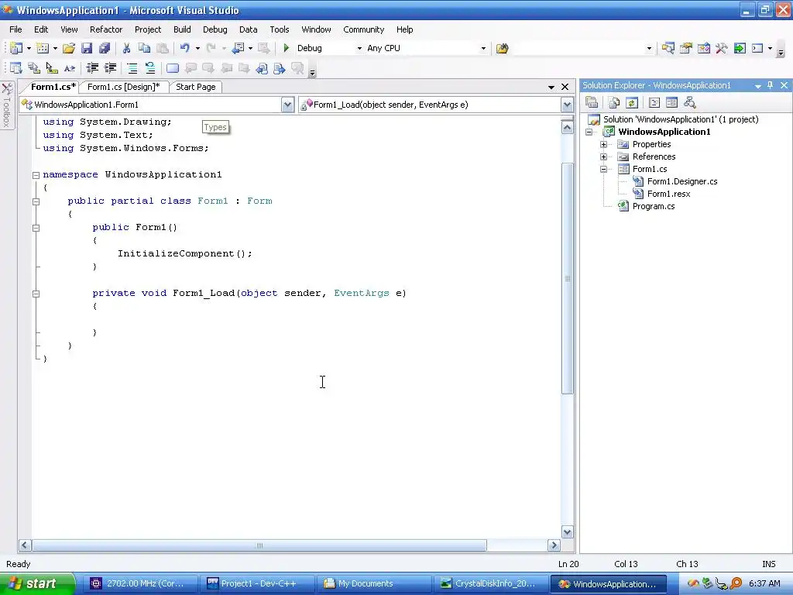Open the WindowsApplication1.Form1 types dropdown
The width and height of the screenshot is (793, 595).
pos(287,105)
